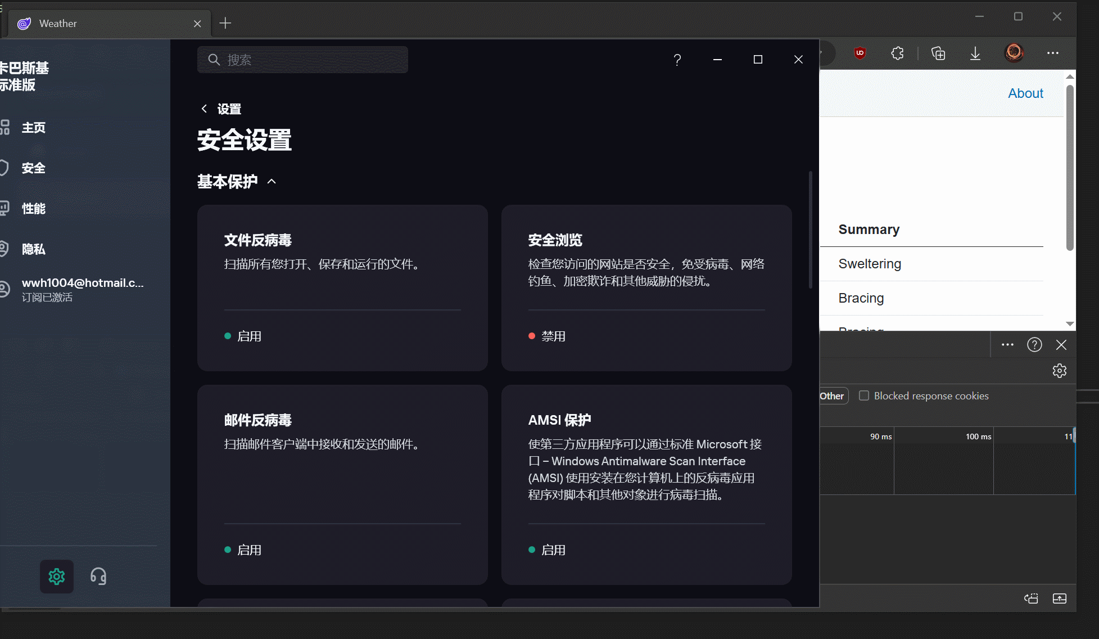Open browser downloads arrow icon
This screenshot has width=1099, height=639.
point(975,53)
